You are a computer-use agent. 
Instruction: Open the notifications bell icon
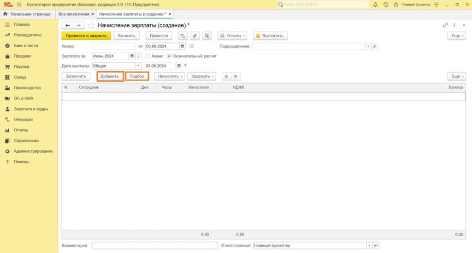(375, 4)
